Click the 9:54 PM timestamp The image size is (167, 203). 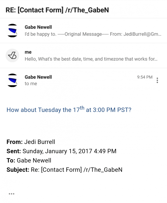click(x=145, y=77)
